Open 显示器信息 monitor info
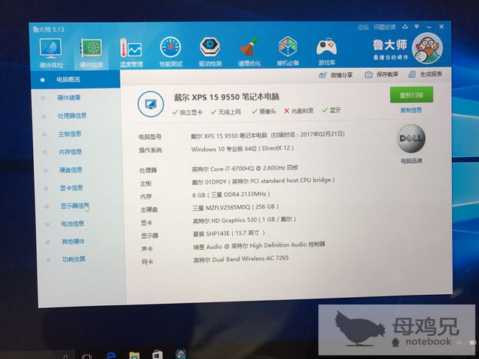479x359 pixels. [x=75, y=206]
